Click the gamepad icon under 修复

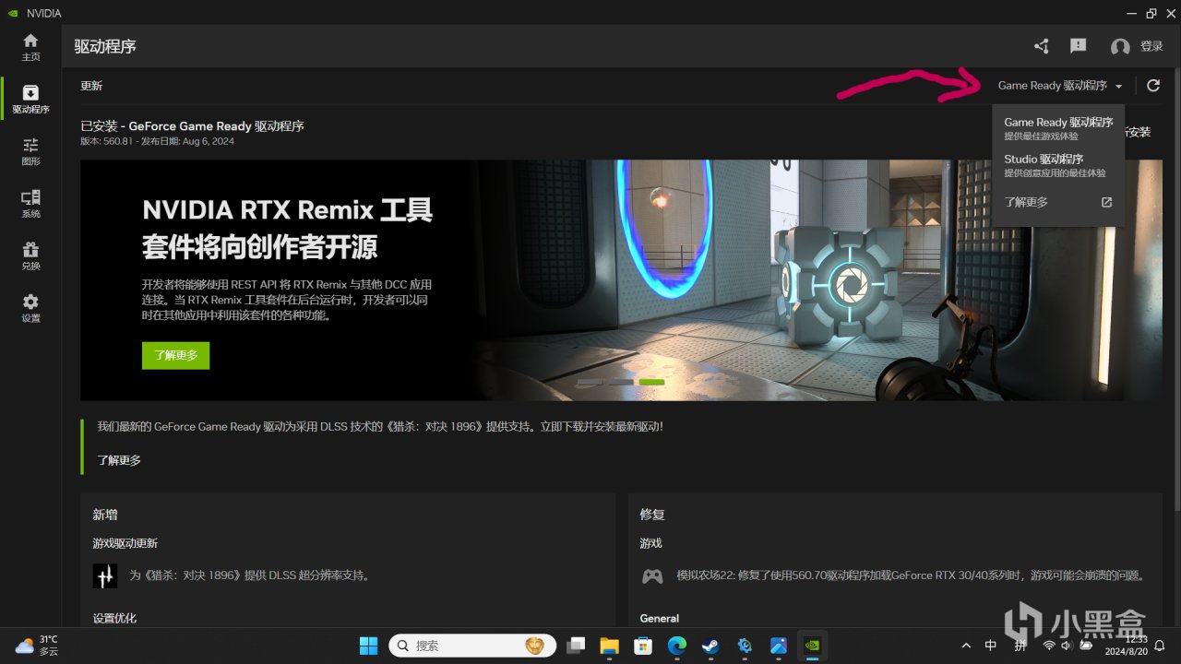(x=652, y=575)
